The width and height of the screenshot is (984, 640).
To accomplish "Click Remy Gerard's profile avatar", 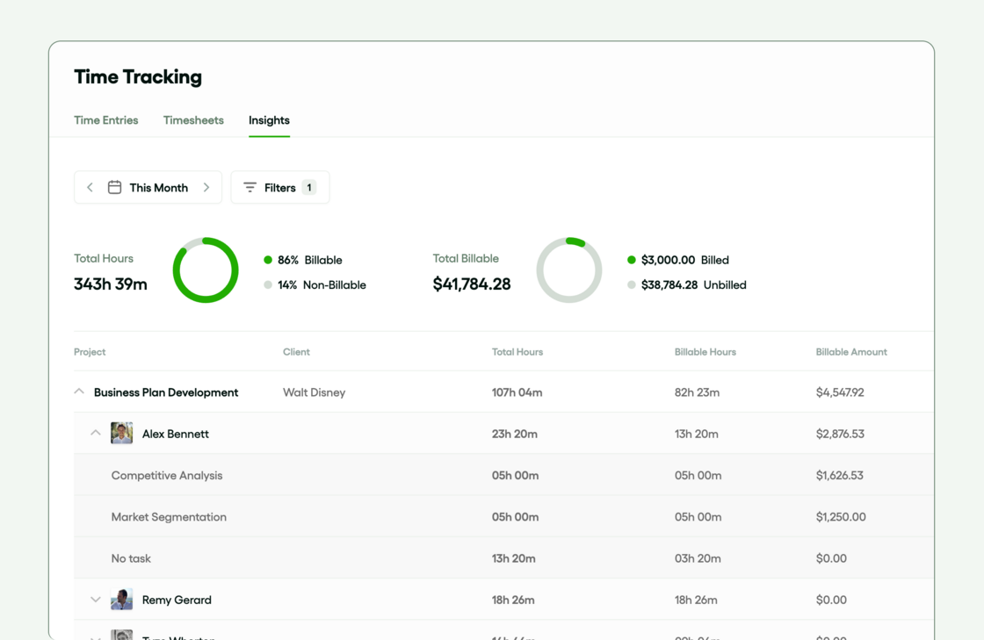I will click(122, 599).
